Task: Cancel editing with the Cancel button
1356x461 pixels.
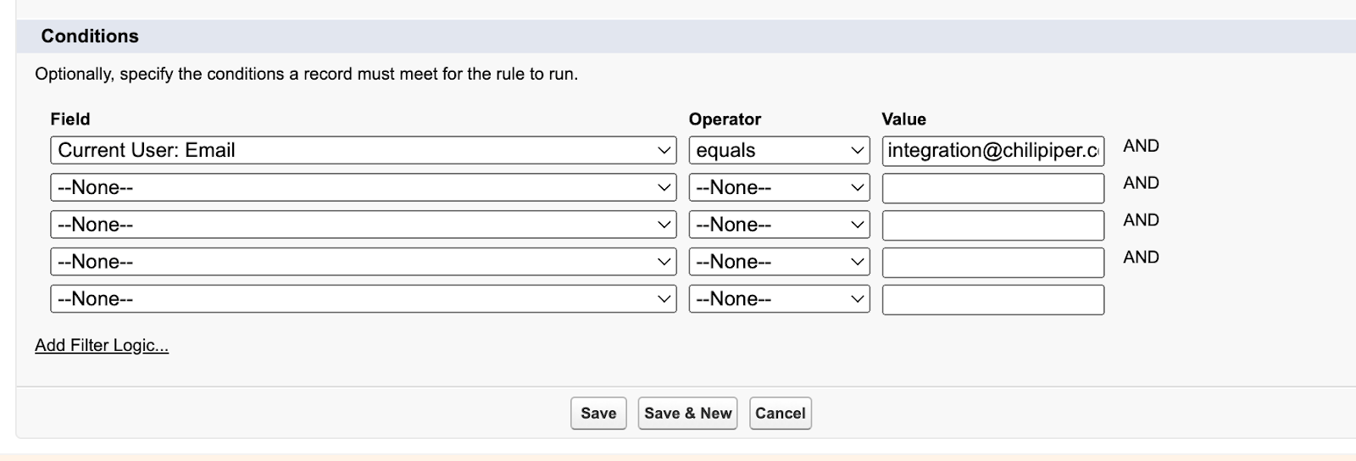Action: (781, 413)
